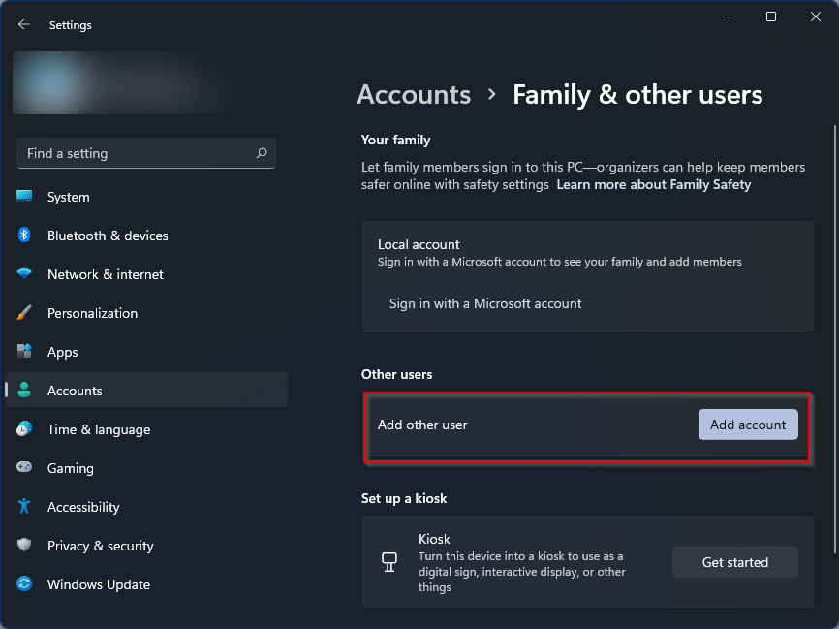Click Sign in with a Microsoft account
The height and width of the screenshot is (629, 839).
coord(485,303)
